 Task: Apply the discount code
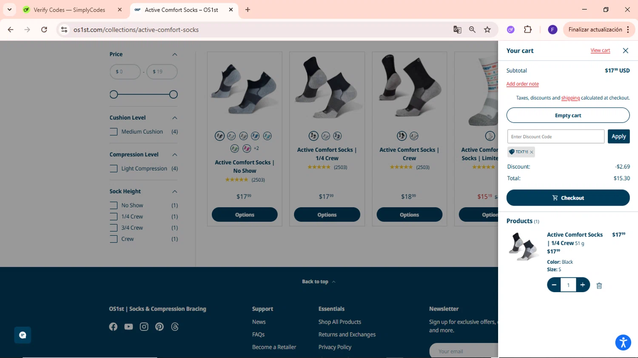(x=618, y=136)
